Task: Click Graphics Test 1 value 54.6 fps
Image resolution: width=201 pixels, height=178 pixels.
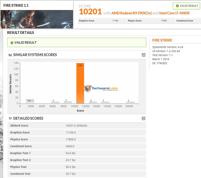Action: pos(71,153)
